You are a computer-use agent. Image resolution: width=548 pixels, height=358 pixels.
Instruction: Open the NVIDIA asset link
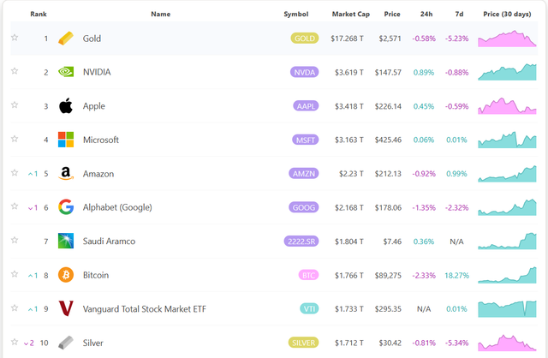[x=97, y=72]
